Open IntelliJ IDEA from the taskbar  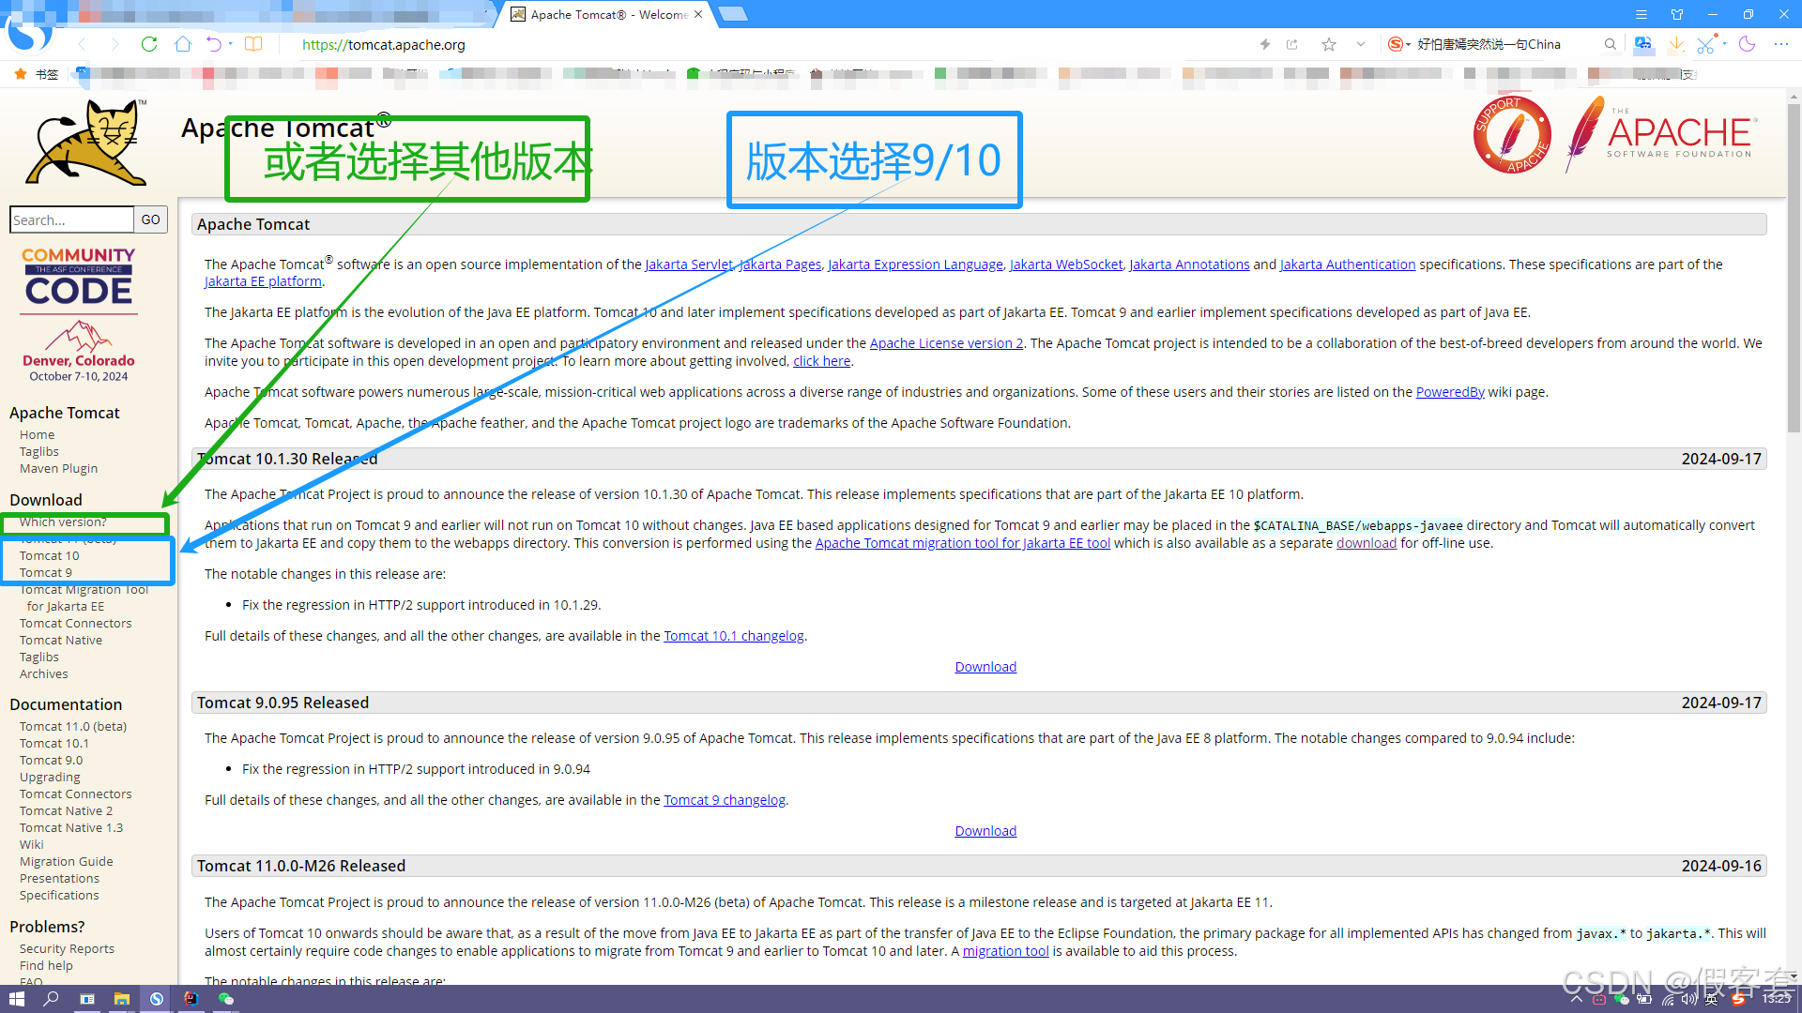click(191, 999)
